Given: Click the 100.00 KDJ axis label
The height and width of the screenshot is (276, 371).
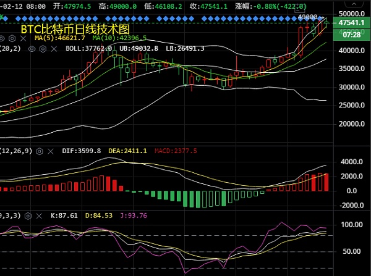Looking at the screenshot, I should tap(352, 225).
